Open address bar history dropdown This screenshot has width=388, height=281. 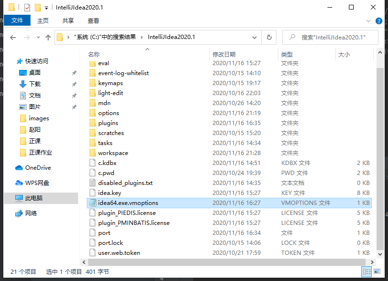point(255,38)
